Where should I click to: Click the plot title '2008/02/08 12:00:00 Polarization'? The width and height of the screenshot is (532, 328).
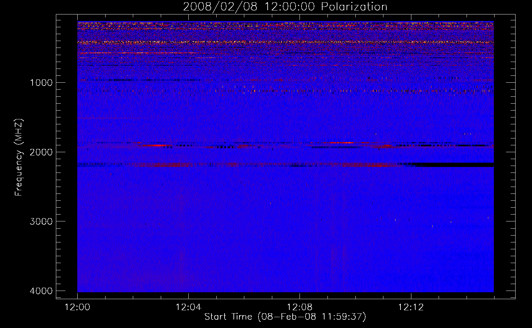pyautogui.click(x=285, y=7)
